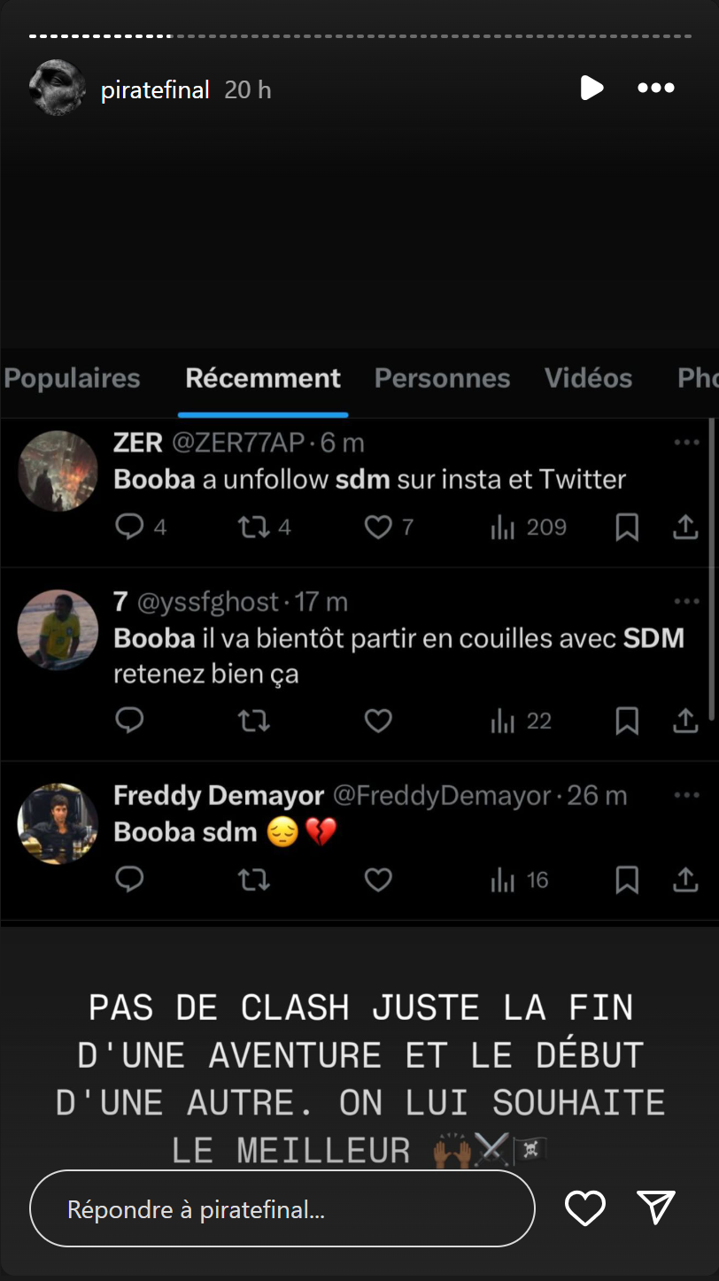Viewport: 719px width, 1281px height.
Task: Open the piratefinal username link
Action: tap(155, 89)
